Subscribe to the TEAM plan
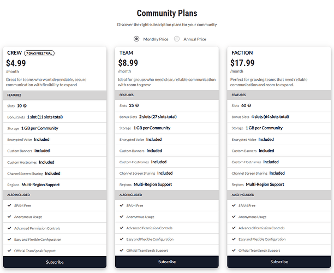 tap(167, 262)
